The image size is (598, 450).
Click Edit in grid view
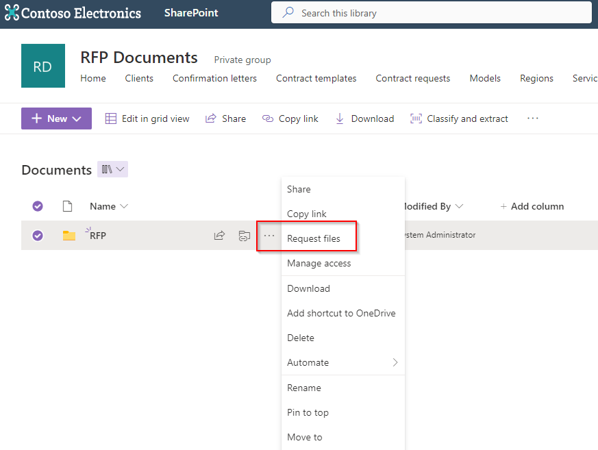[147, 118]
